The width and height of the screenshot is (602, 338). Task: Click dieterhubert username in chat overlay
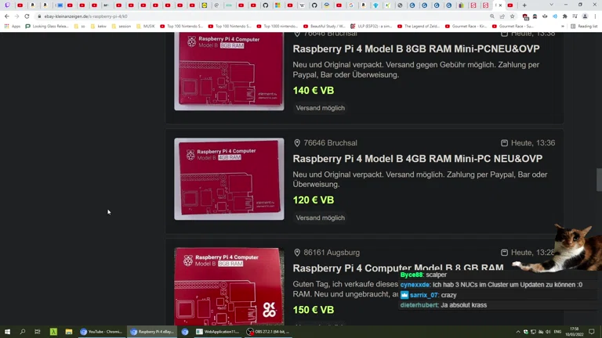coord(419,305)
